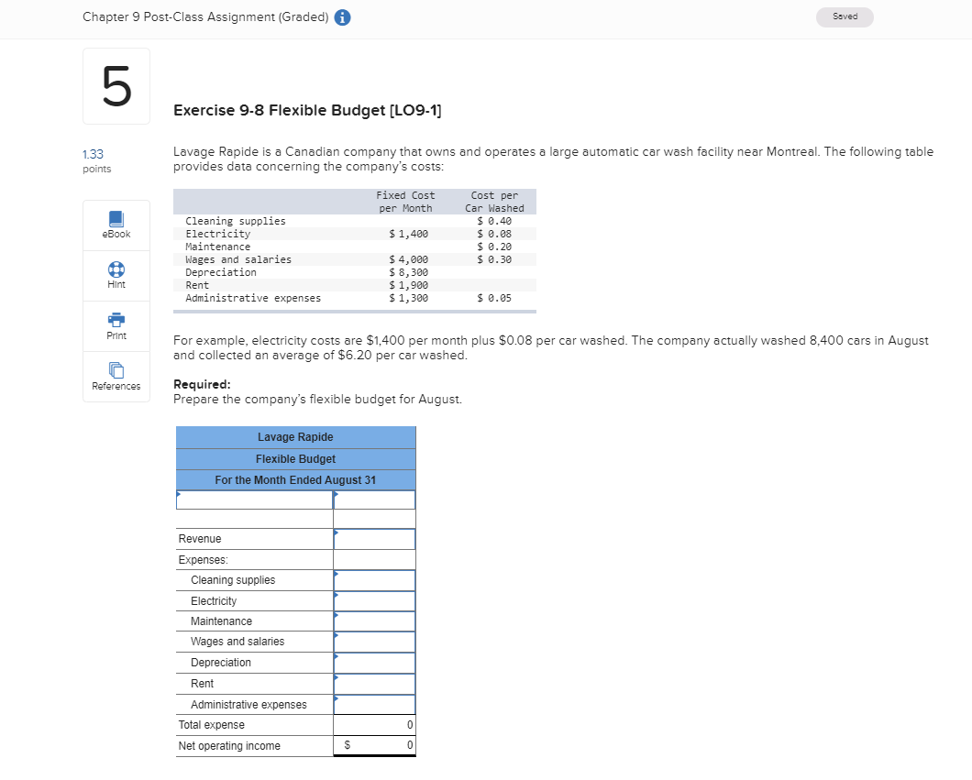Click the $ 0.05 administrative cost per car

tap(494, 298)
